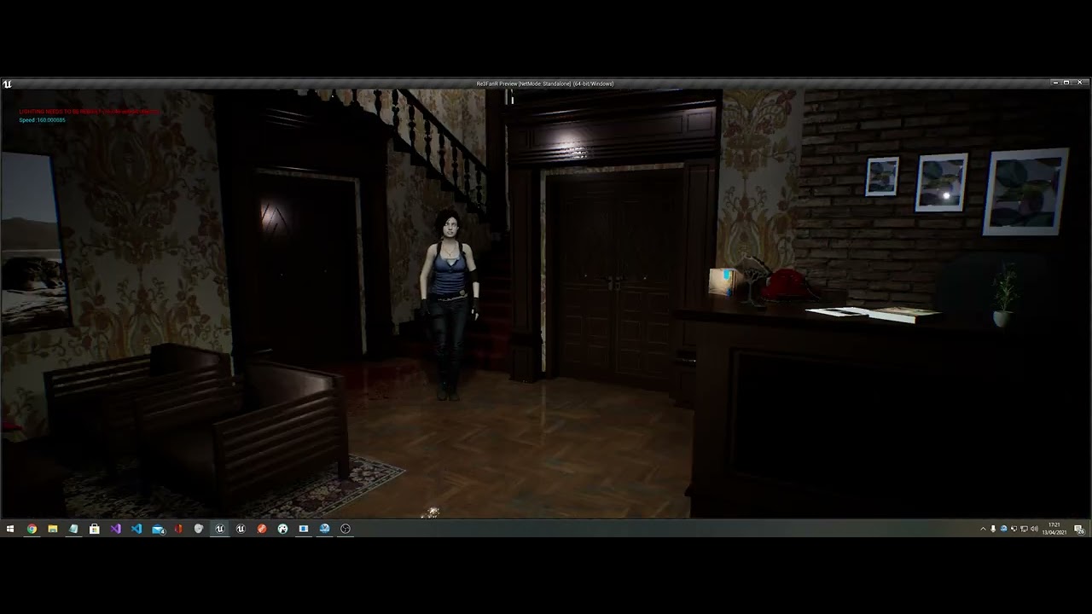
Task: Open the Windows notification center
Action: click(1079, 529)
